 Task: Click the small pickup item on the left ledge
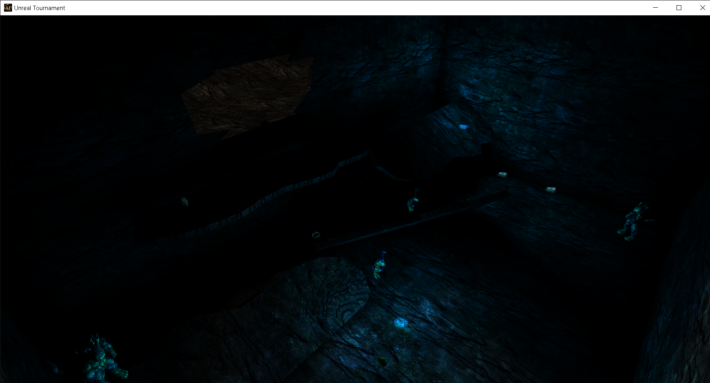pyautogui.click(x=184, y=202)
